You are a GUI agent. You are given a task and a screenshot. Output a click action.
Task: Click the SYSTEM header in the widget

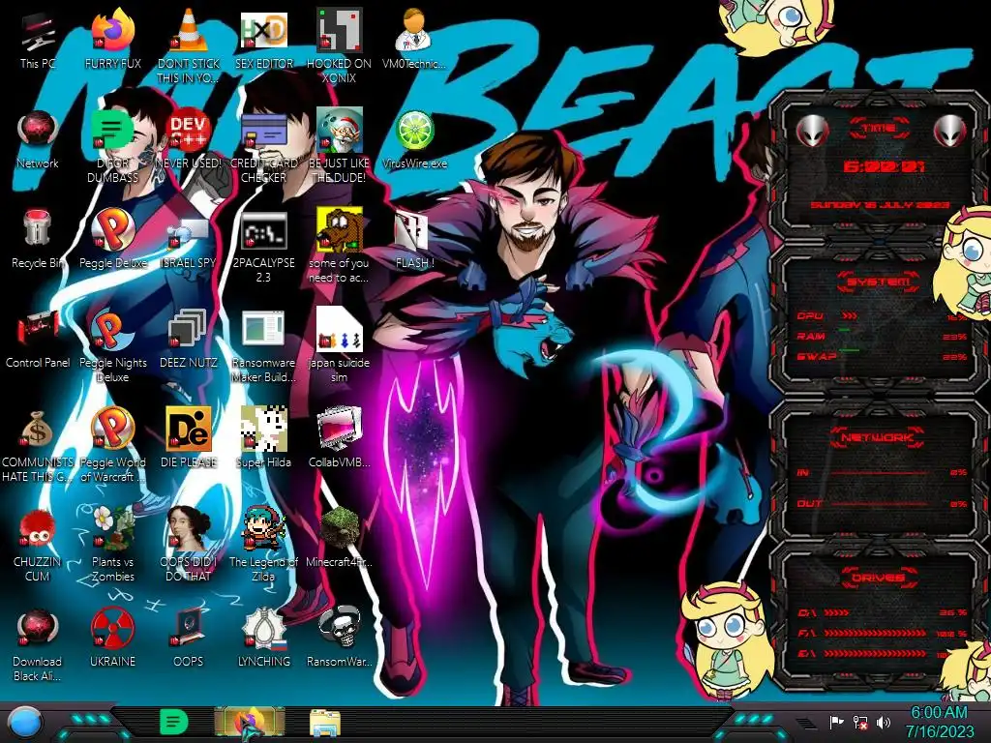[878, 282]
